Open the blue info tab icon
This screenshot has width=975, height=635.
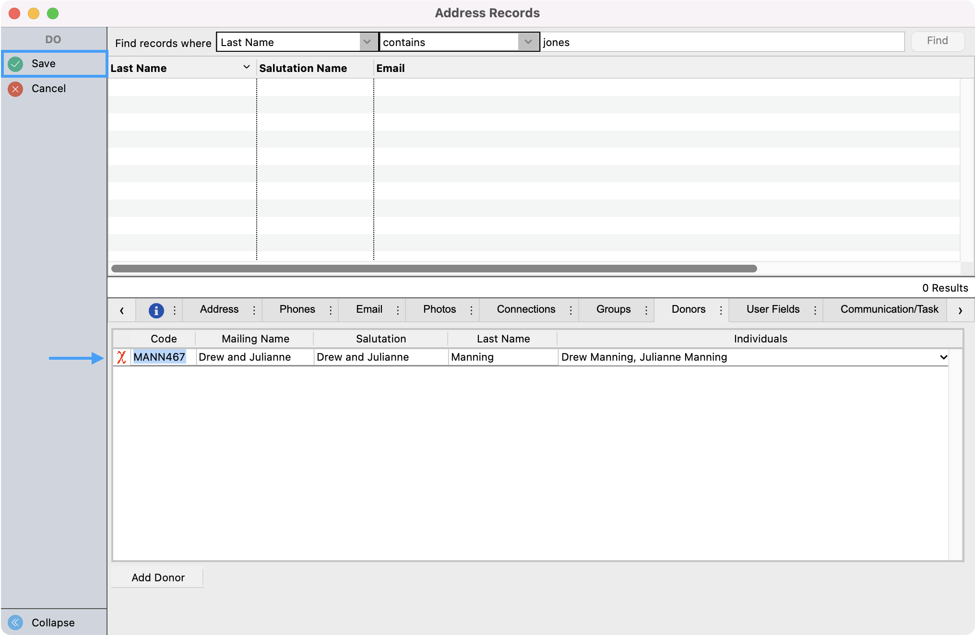tap(156, 310)
